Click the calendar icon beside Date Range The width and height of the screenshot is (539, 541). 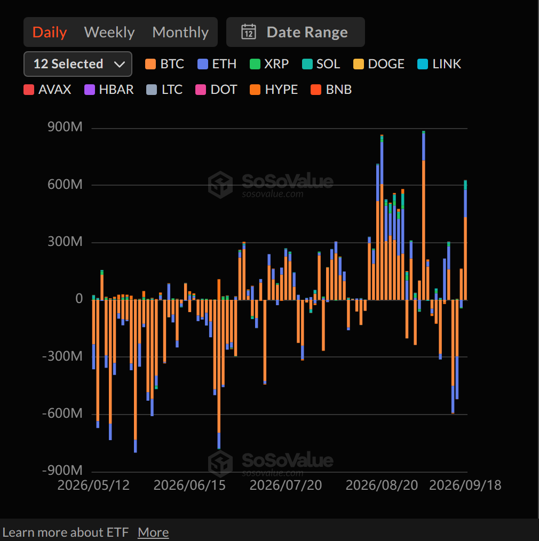pyautogui.click(x=249, y=32)
